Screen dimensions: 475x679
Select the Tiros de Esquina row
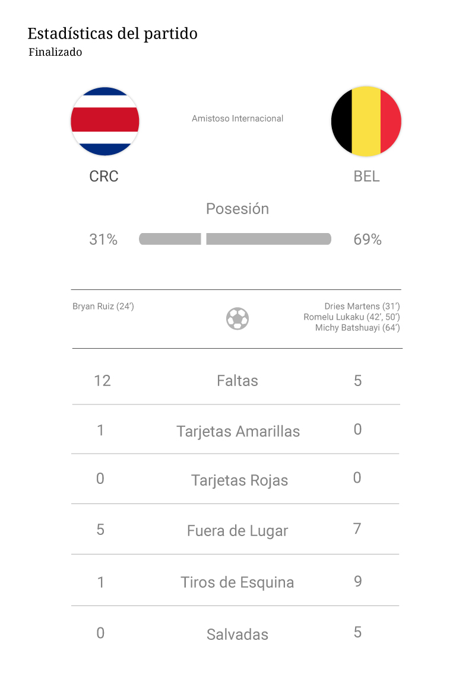click(x=237, y=582)
